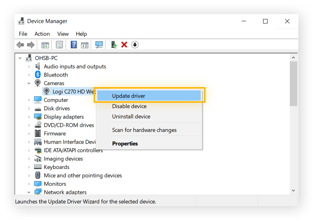Image resolution: width=314 pixels, height=223 pixels.
Task: Click Scan for hardware changes monitor icon
Action: coord(99,45)
